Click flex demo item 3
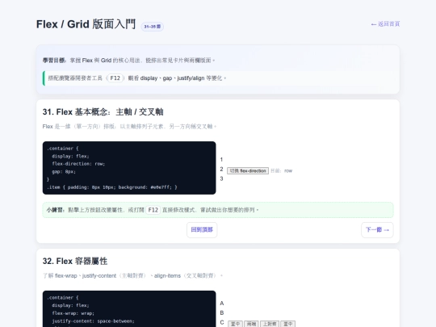Viewport: 436px width, 327px height. point(221,178)
